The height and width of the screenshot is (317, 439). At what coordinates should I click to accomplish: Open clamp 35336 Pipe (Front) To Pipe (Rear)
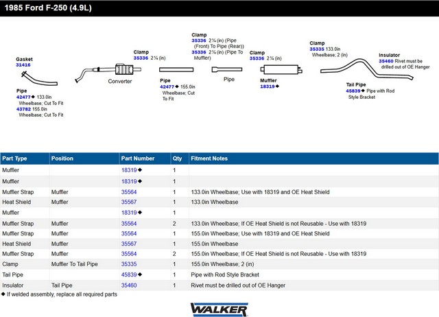[199, 40]
